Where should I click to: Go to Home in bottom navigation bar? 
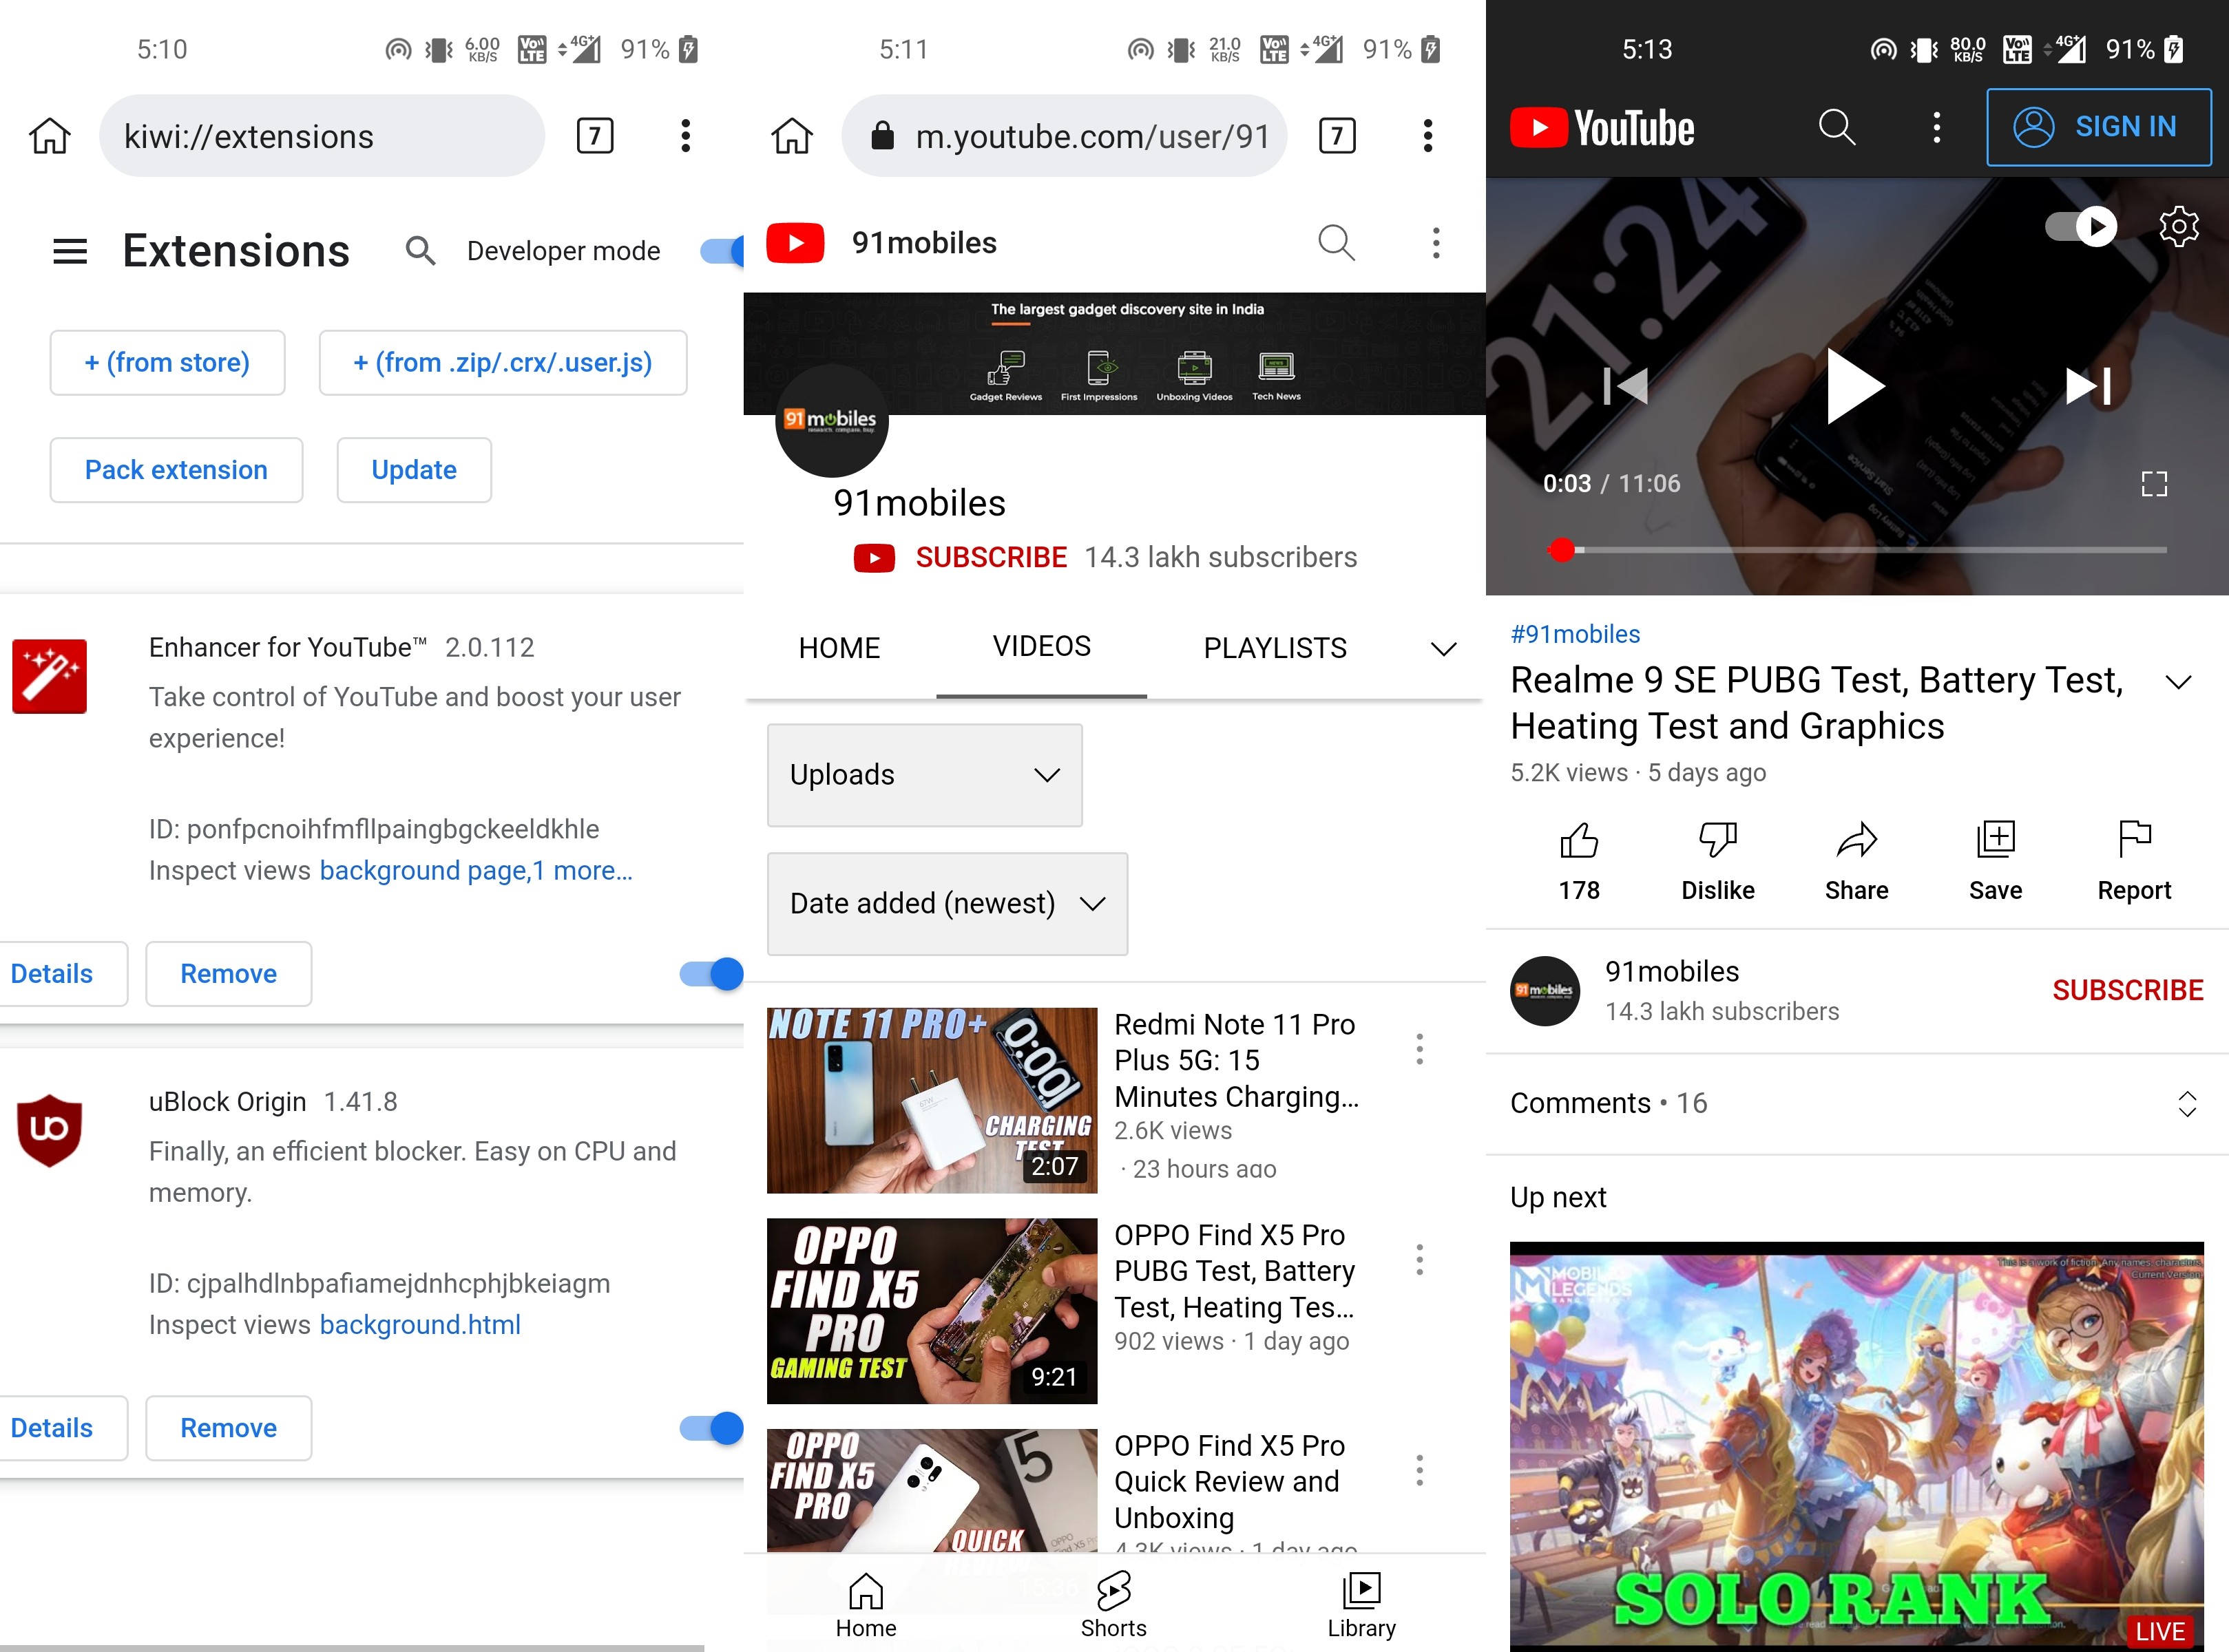tap(866, 1604)
